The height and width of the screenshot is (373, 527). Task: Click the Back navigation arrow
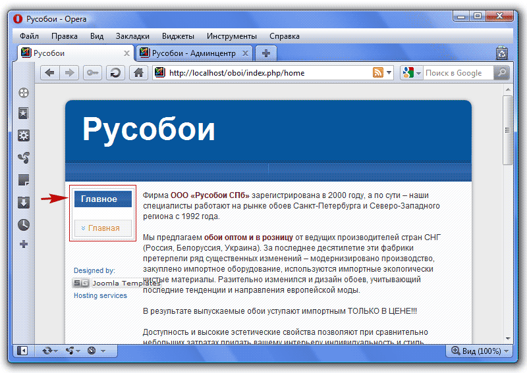pos(49,73)
